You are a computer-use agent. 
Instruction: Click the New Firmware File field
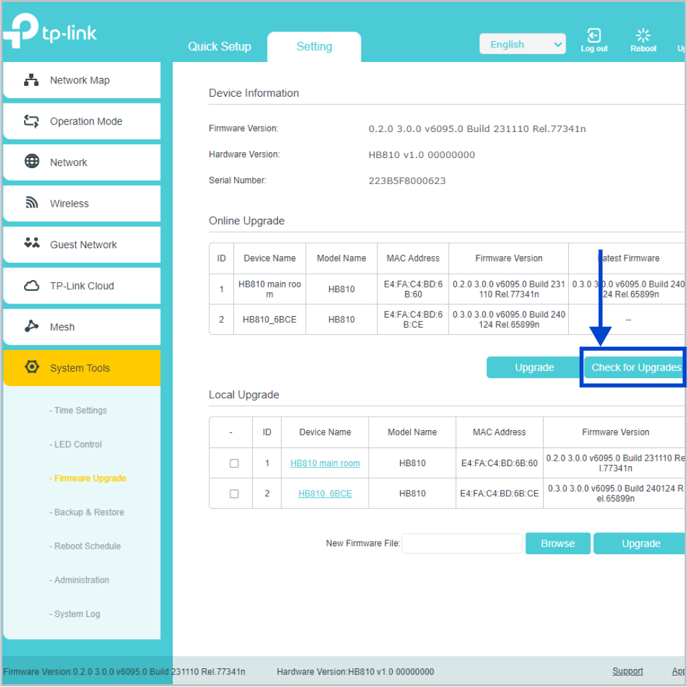pos(462,544)
